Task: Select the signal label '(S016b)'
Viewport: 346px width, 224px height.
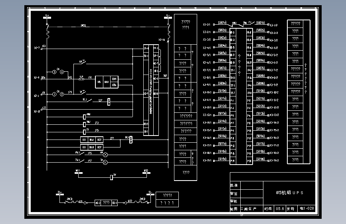Action: coord(261,136)
